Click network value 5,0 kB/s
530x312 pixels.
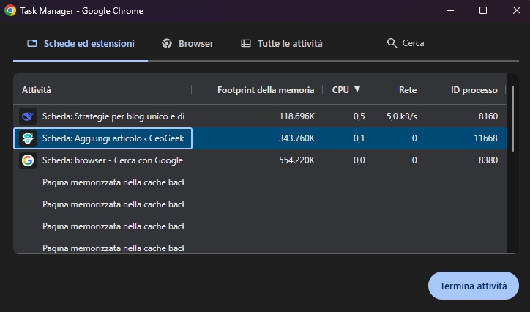(402, 116)
